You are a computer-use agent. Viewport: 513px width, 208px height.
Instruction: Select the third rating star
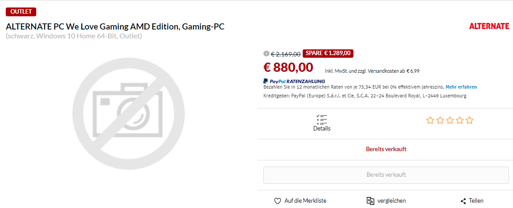450,120
